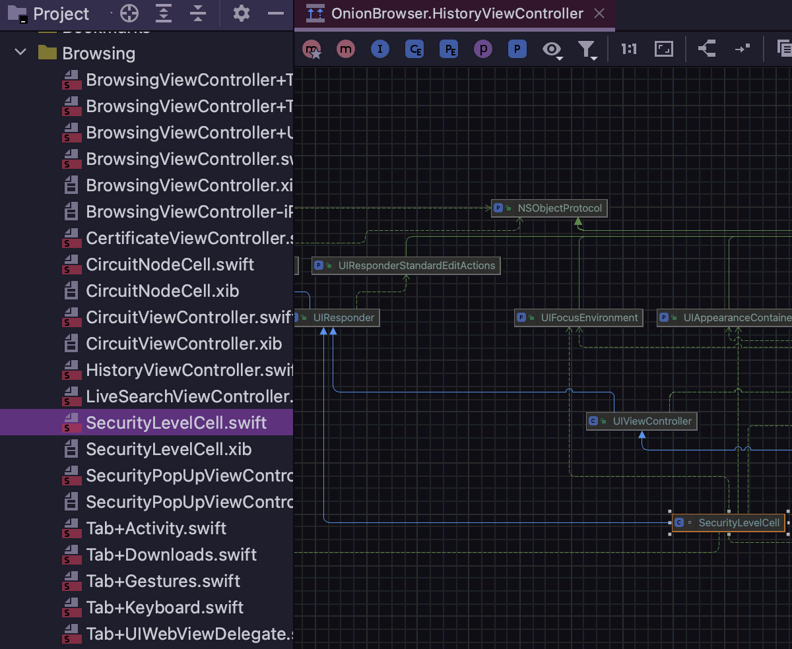Expand all in Project panel
792x649 pixels.
click(164, 13)
